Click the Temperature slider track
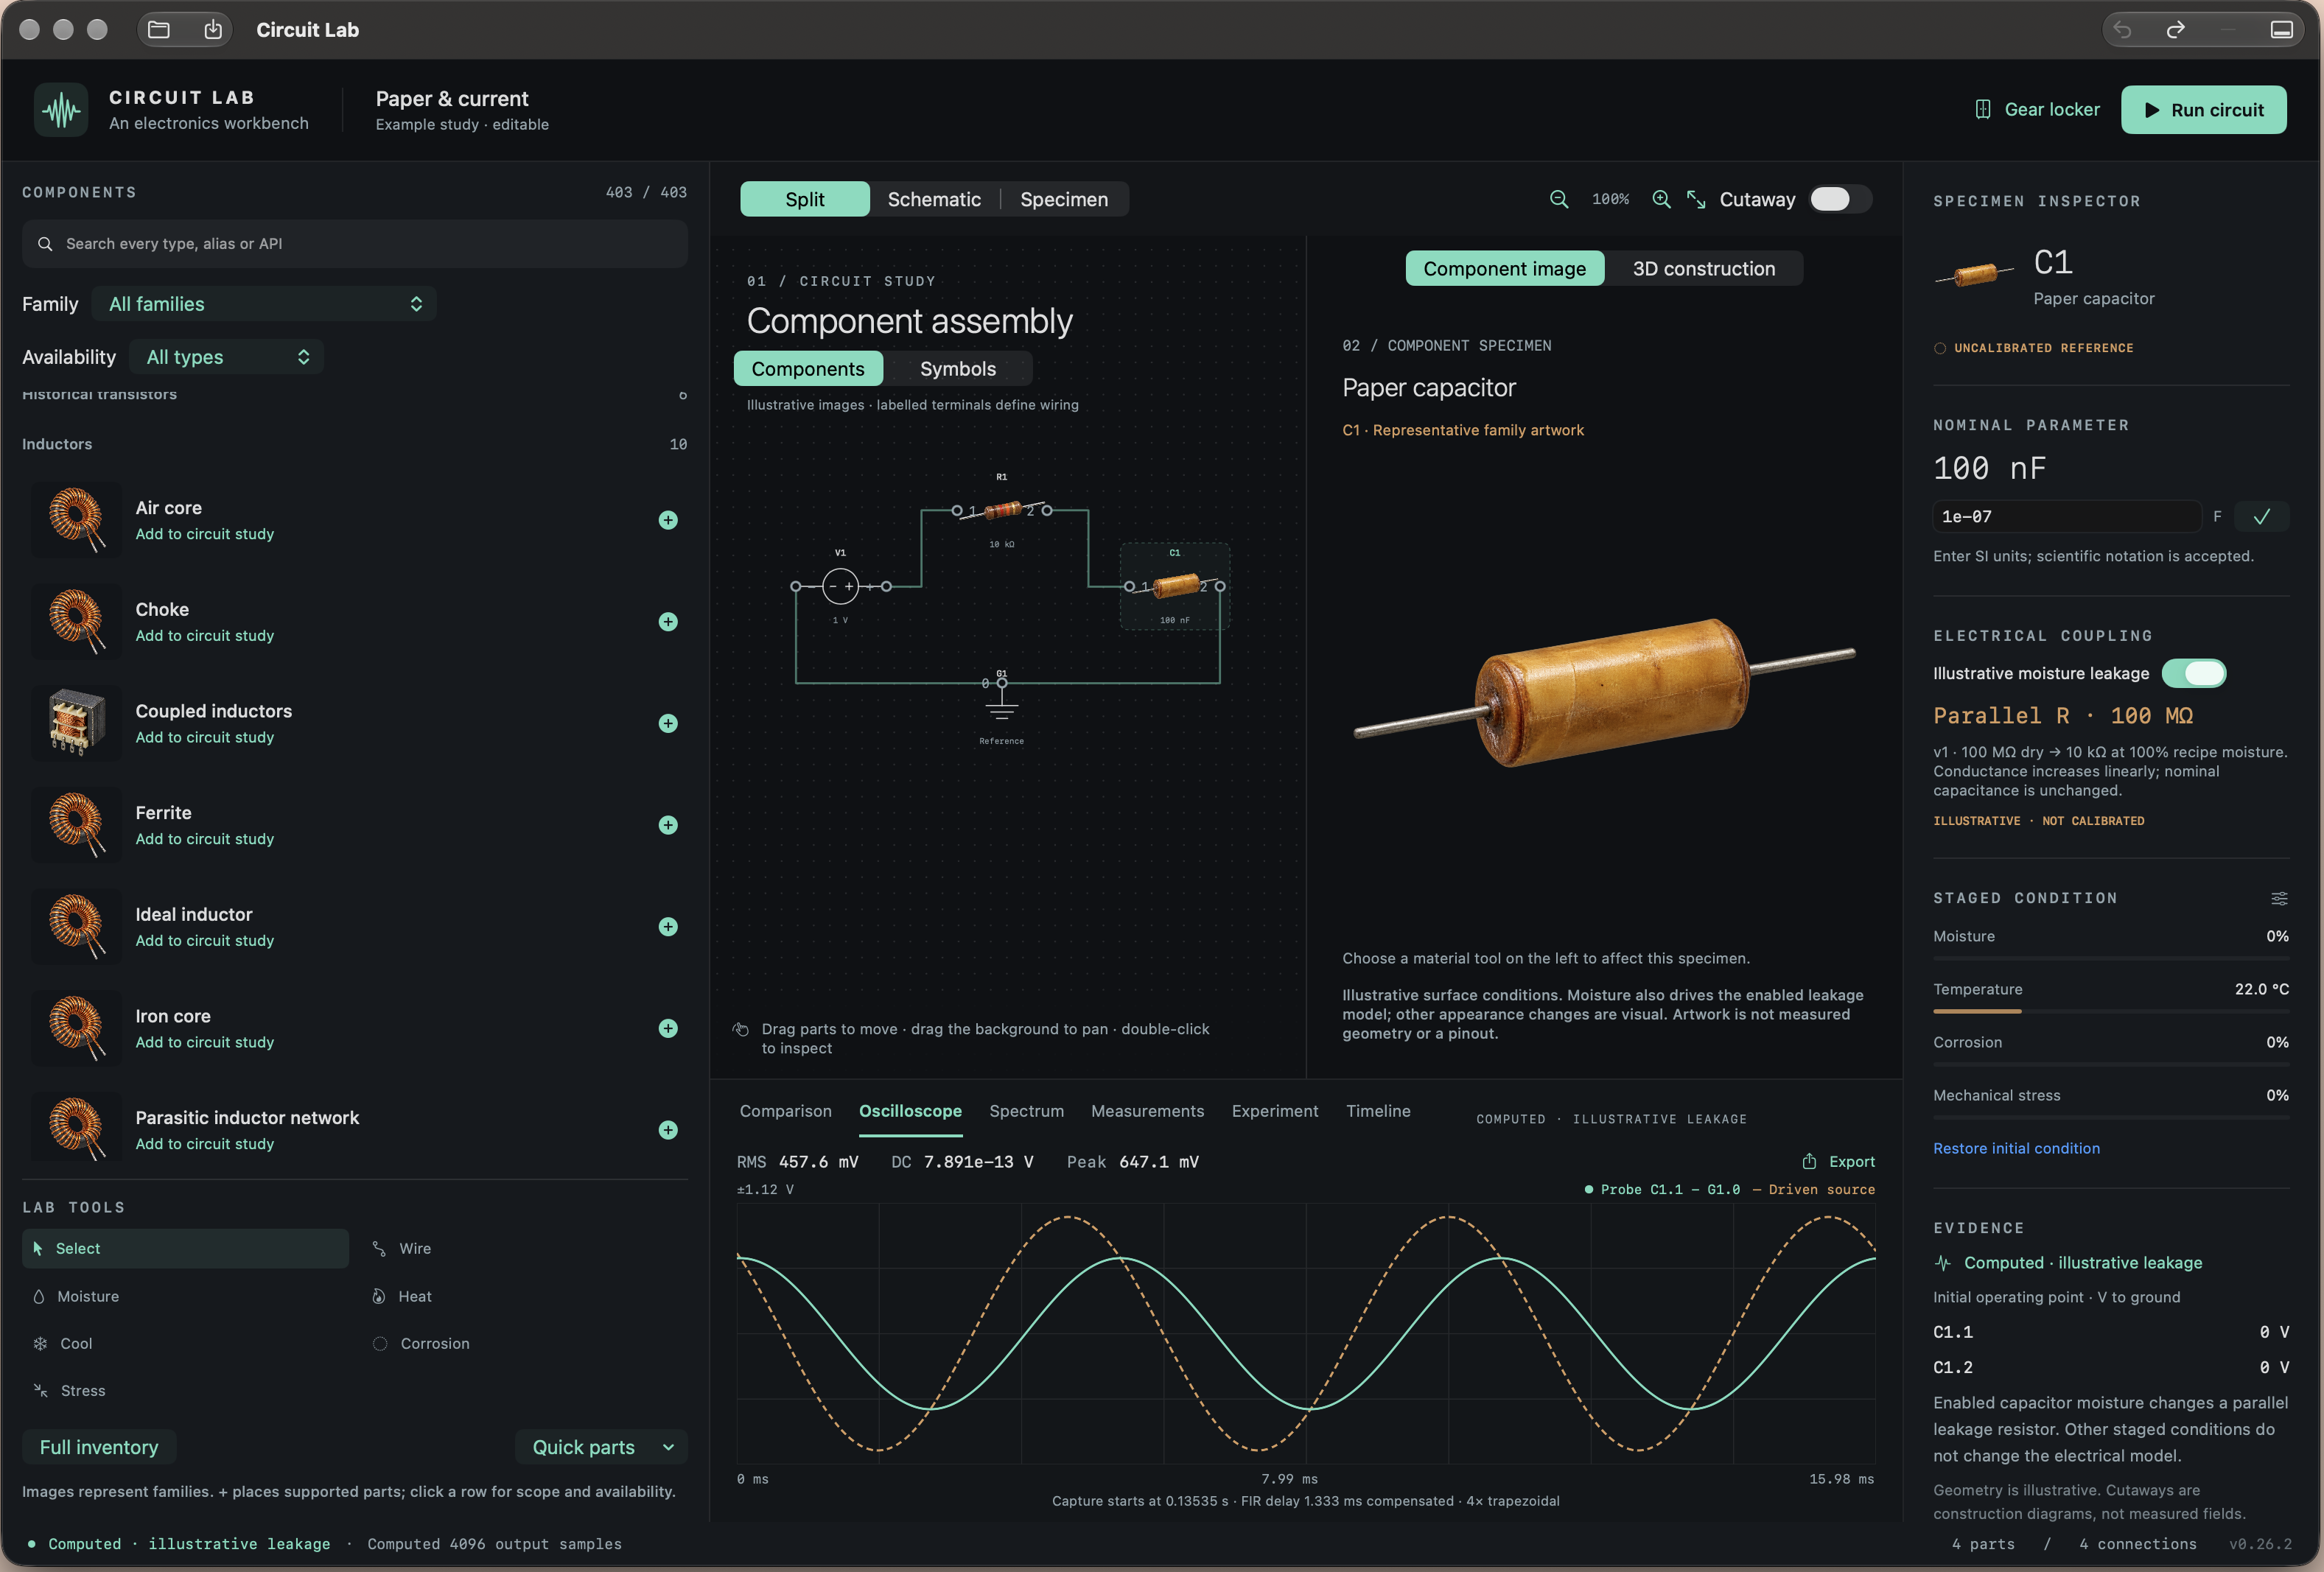This screenshot has height=1572, width=2324. point(2110,1011)
